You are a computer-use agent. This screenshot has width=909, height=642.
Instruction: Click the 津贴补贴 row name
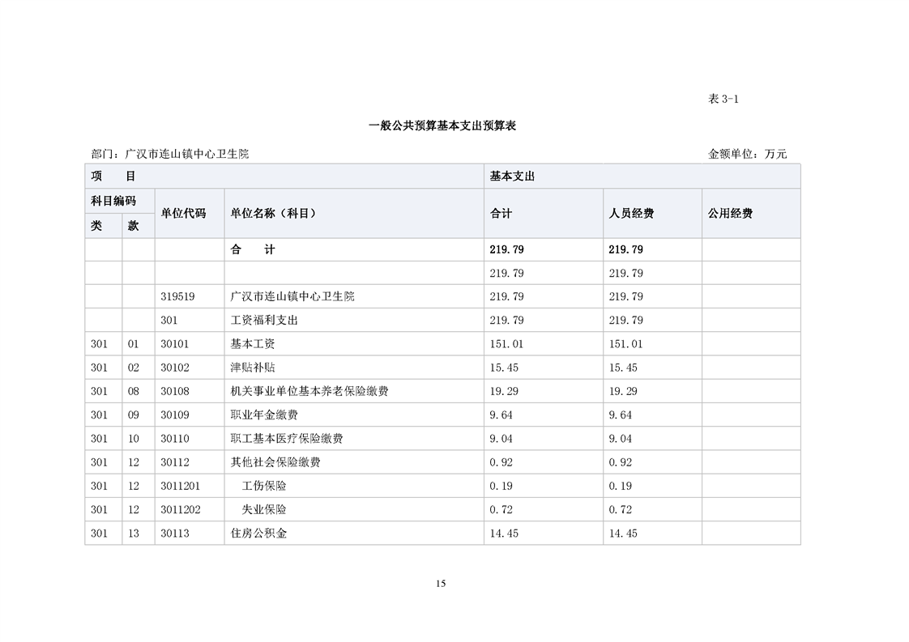pos(253,368)
